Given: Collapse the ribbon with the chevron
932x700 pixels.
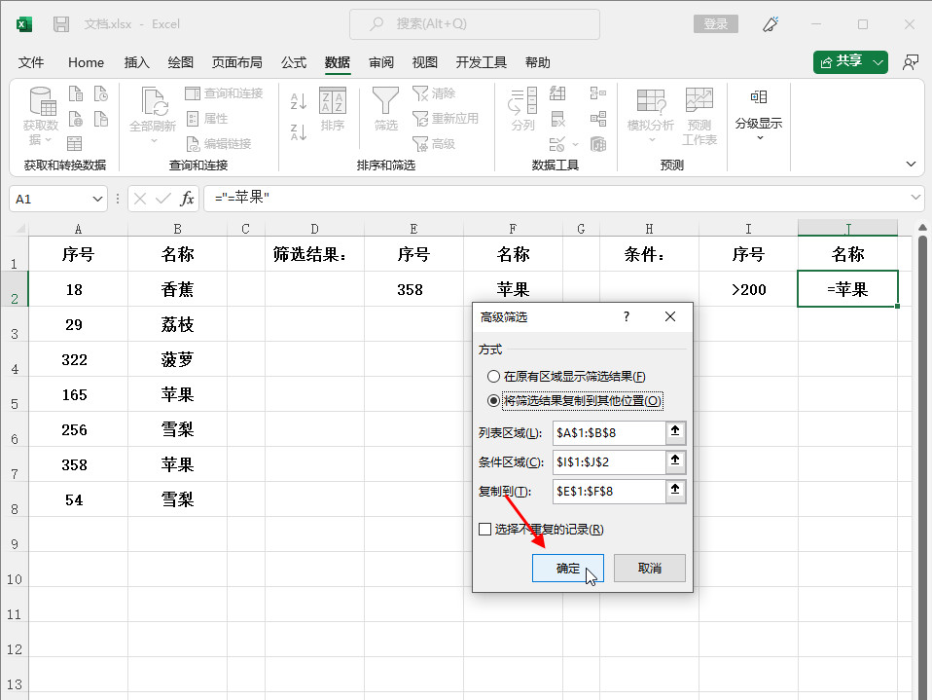Looking at the screenshot, I should [911, 164].
